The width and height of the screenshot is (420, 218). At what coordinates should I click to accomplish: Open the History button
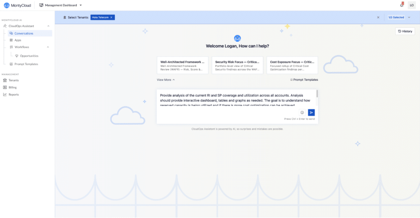(x=405, y=31)
